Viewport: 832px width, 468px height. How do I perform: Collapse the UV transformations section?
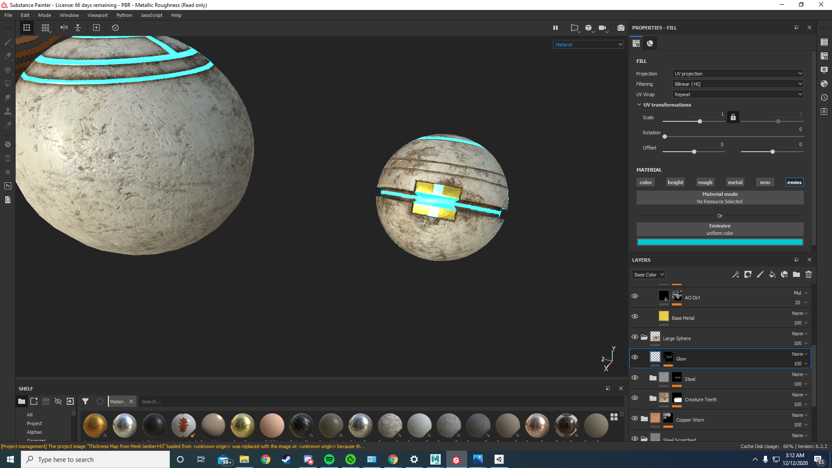click(639, 105)
